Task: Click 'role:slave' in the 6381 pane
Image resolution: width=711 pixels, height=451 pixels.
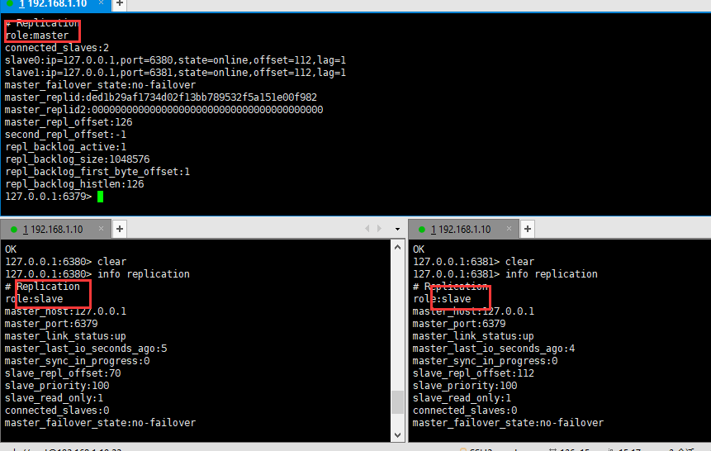Action: coord(442,299)
